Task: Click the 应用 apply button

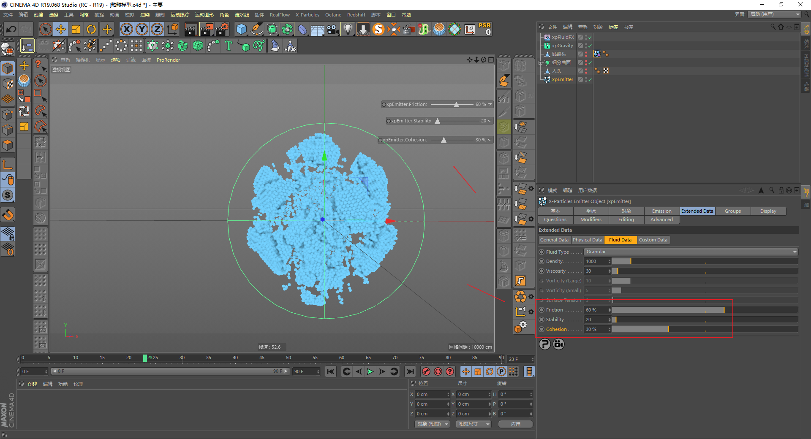Action: click(515, 424)
